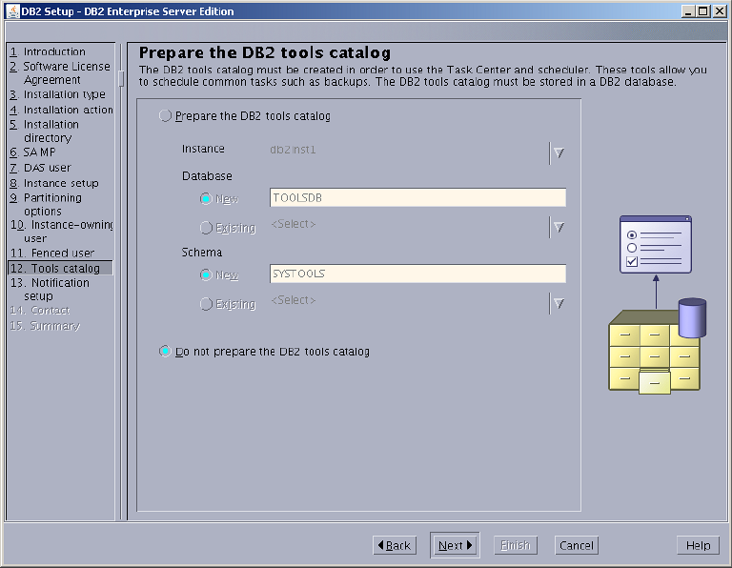Click the DB2 Setup Java icon in title bar

[x=13, y=11]
